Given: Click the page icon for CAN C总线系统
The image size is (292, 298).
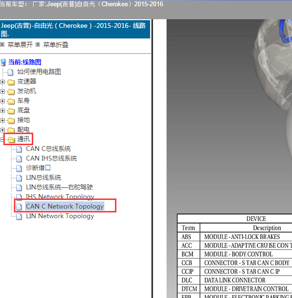Looking at the screenshot, I should [x=19, y=149].
